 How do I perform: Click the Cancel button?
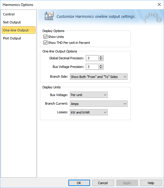[x=103, y=183]
